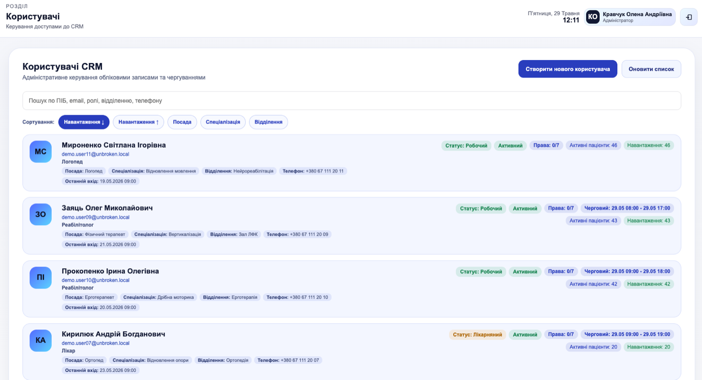Viewport: 702px width, 380px height.
Task: Click Мироненко's Статус: Робочий badge
Action: click(x=466, y=146)
